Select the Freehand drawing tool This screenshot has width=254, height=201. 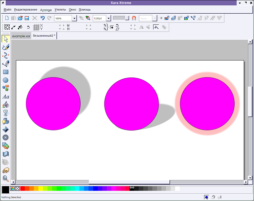pos(5,47)
